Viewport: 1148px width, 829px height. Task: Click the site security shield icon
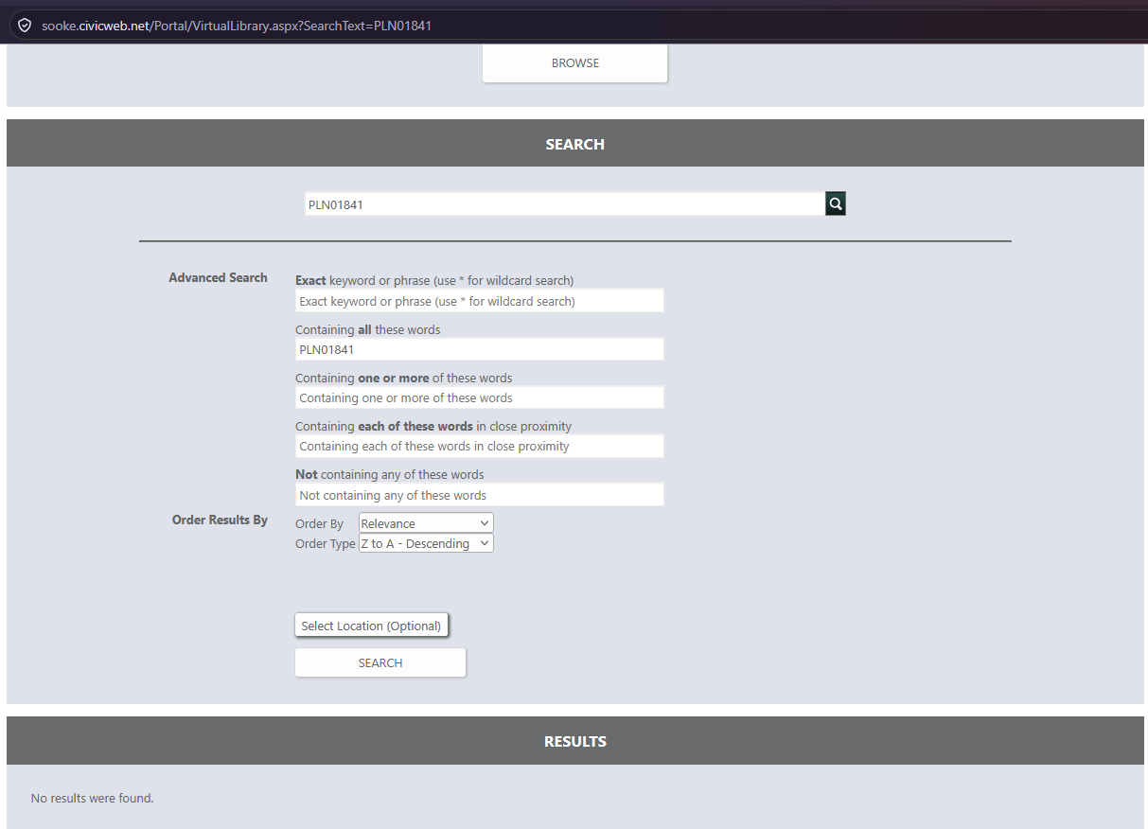click(x=25, y=26)
